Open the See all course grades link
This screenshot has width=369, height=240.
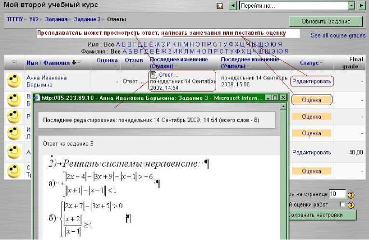(338, 36)
